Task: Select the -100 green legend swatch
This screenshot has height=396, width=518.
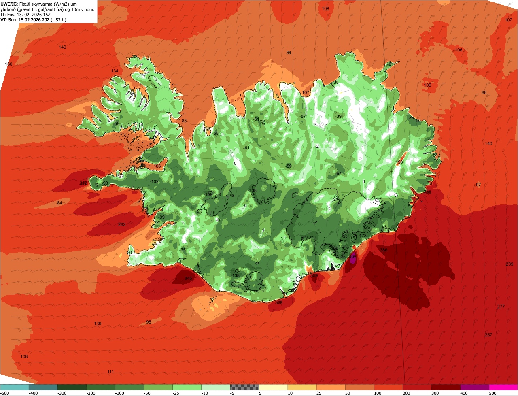Action: click(129, 387)
